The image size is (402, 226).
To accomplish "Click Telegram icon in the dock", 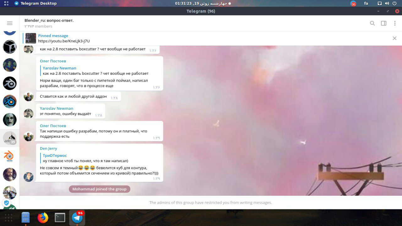I will click(x=77, y=218).
